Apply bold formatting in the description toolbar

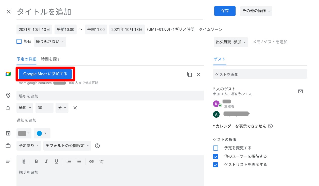pos(36,161)
